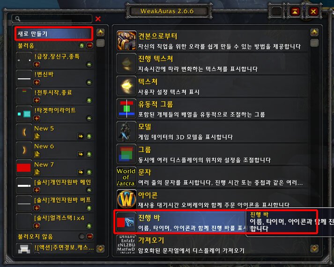Open the 새로 만들기 create new entry

[x=54, y=34]
